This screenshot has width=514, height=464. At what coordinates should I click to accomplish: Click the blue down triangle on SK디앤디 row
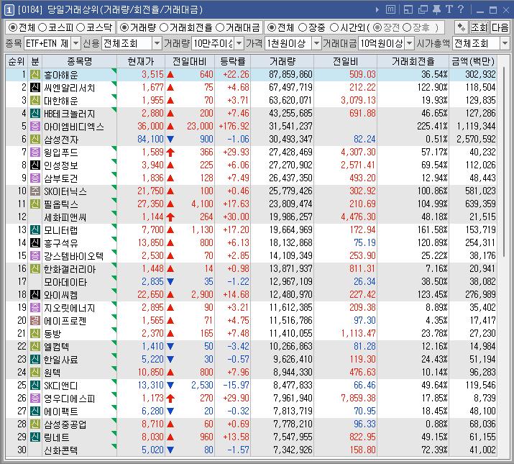click(170, 385)
